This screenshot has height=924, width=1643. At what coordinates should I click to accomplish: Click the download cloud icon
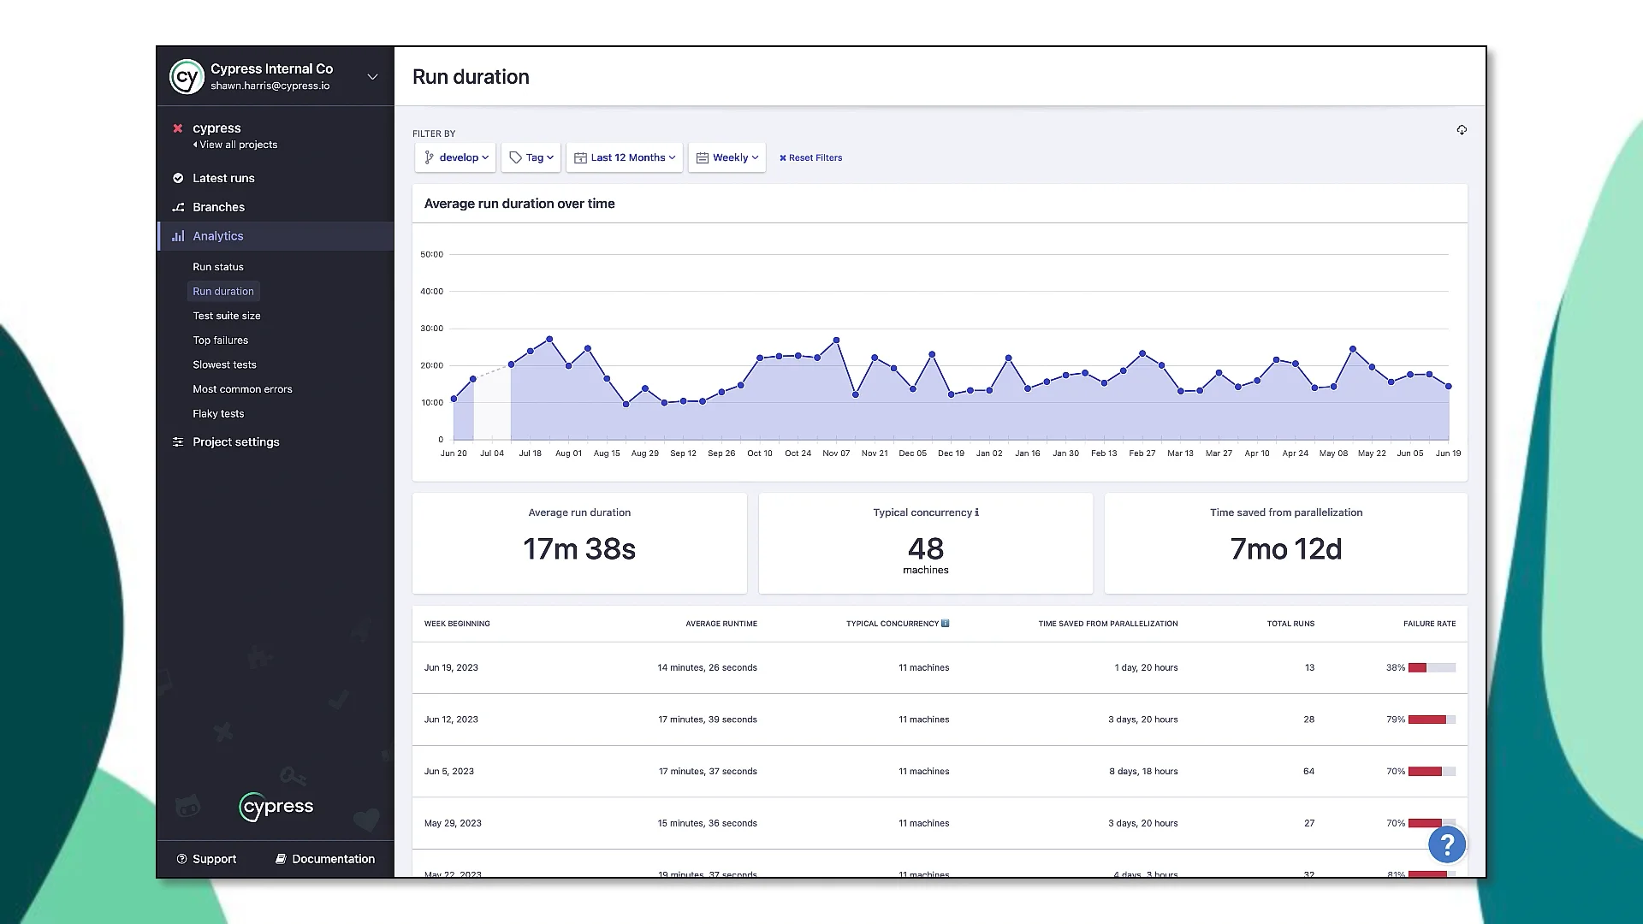click(1462, 130)
